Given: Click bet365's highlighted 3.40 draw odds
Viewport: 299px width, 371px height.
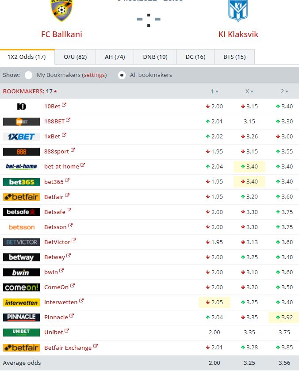Looking at the screenshot, I should coord(249,182).
